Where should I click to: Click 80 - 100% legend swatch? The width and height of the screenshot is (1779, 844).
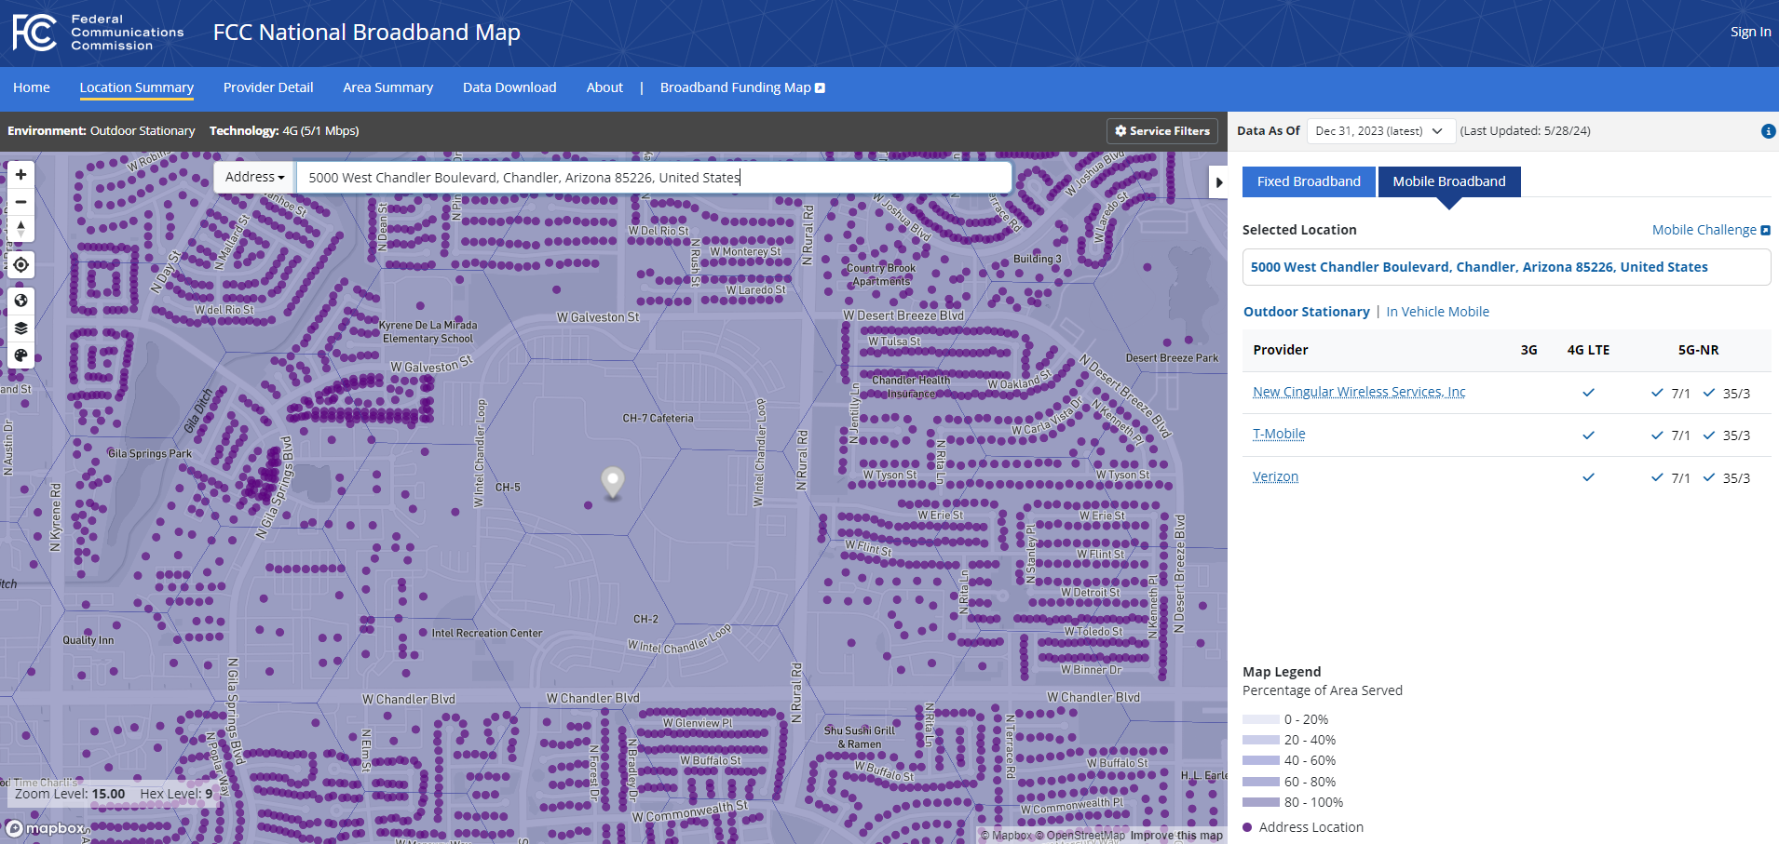point(1261,802)
